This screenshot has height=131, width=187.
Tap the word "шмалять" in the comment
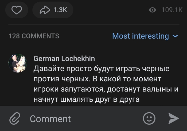coord(79,100)
